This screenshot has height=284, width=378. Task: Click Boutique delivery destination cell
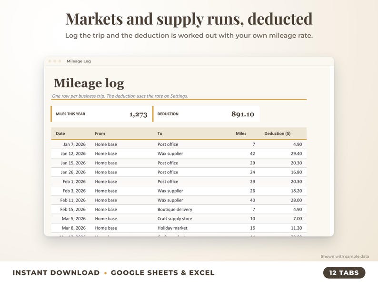coord(175,209)
